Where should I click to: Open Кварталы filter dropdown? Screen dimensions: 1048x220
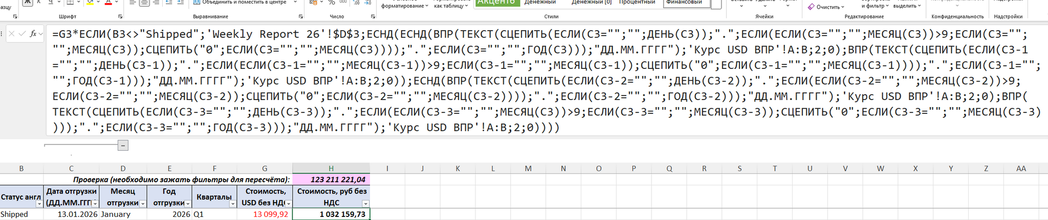[x=233, y=203]
